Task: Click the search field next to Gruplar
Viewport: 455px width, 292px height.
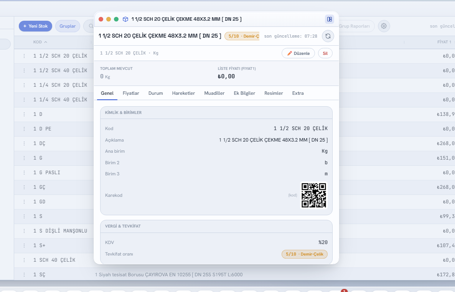Action: coord(89,26)
